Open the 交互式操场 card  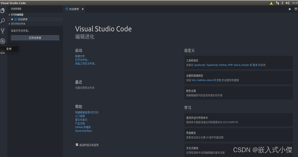point(238,150)
